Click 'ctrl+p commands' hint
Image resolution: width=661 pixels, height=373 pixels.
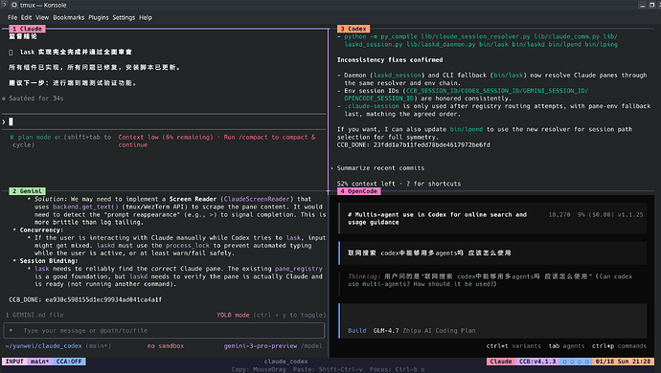pyautogui.click(x=619, y=346)
